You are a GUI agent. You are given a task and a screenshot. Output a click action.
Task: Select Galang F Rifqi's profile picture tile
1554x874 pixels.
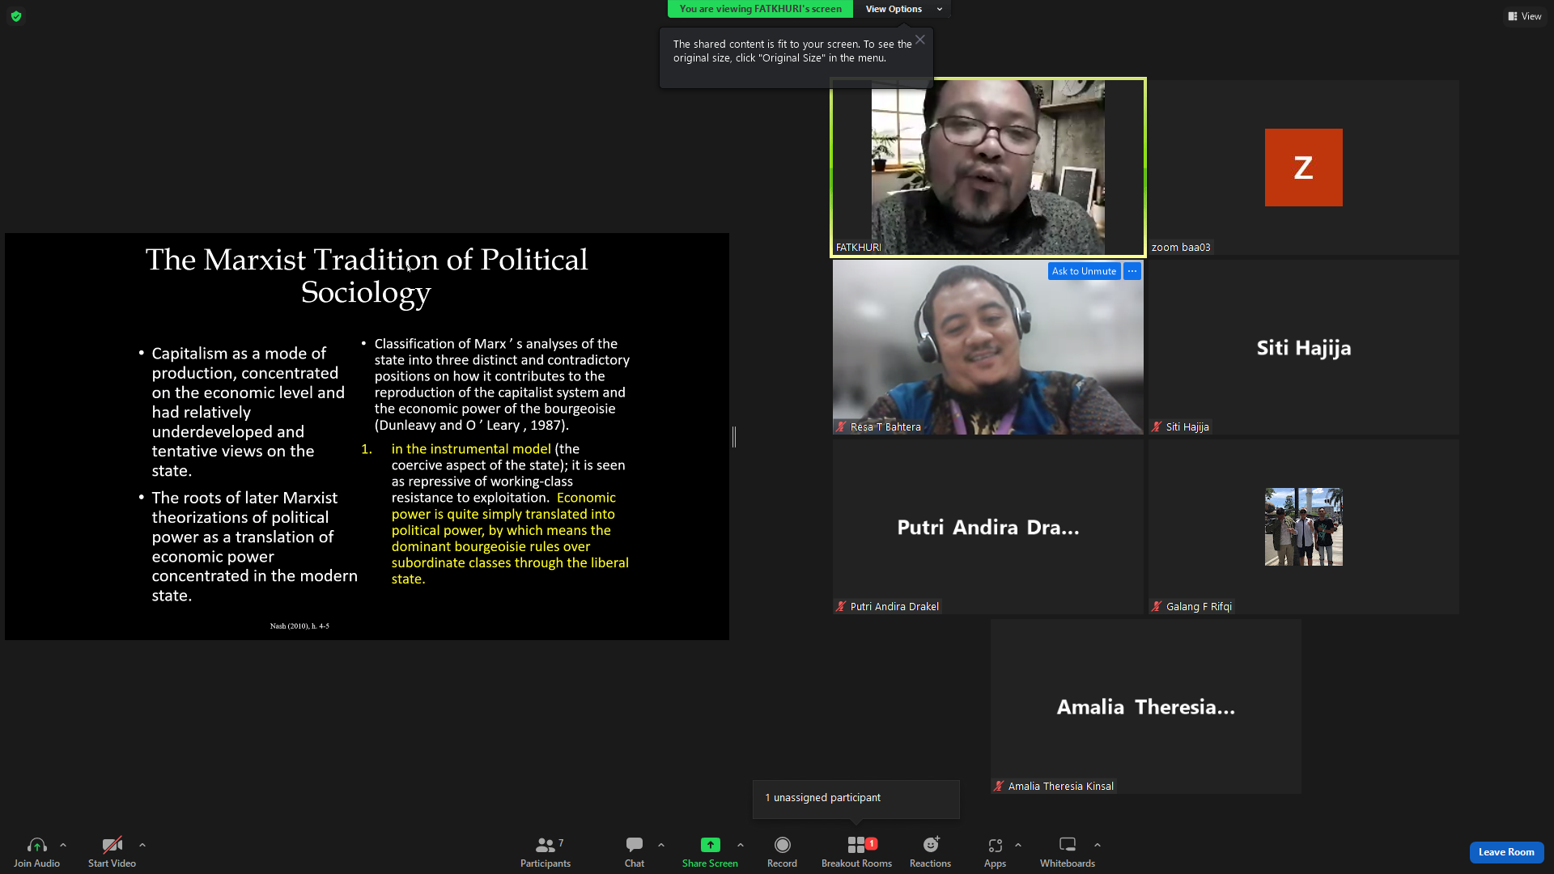click(x=1304, y=527)
